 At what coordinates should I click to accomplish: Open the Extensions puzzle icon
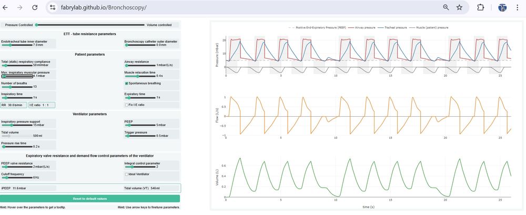point(480,7)
